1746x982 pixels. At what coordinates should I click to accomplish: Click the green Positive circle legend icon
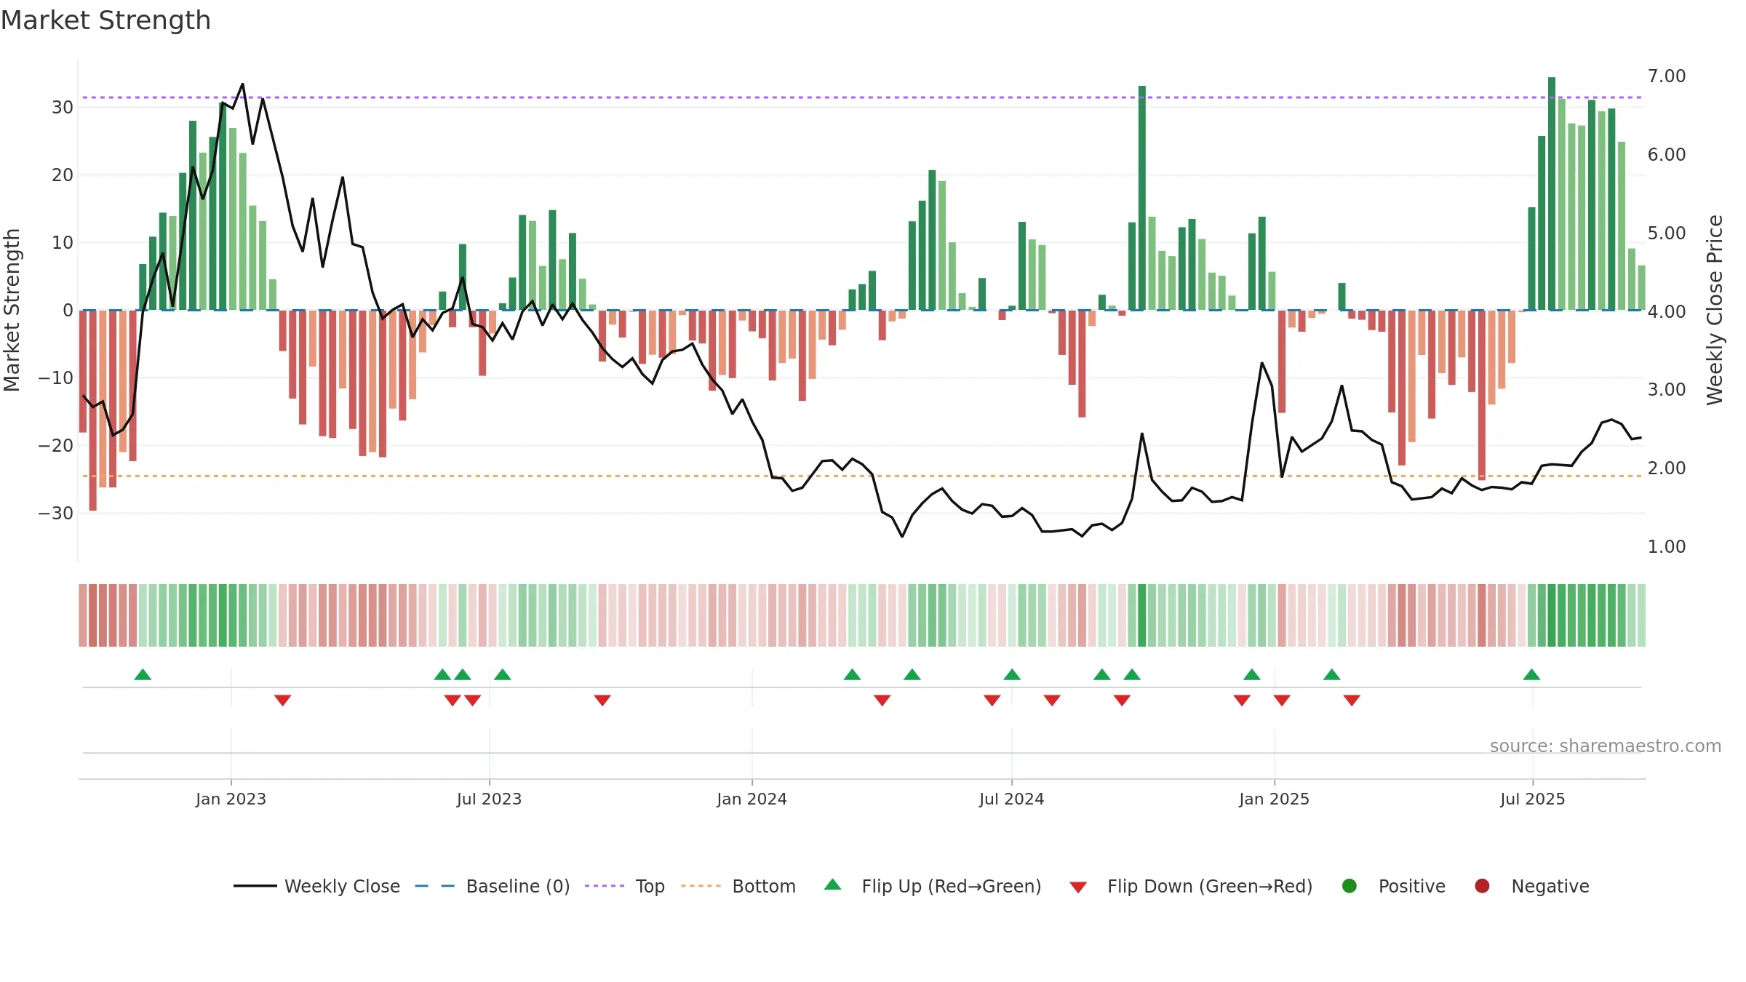pyautogui.click(x=1350, y=886)
